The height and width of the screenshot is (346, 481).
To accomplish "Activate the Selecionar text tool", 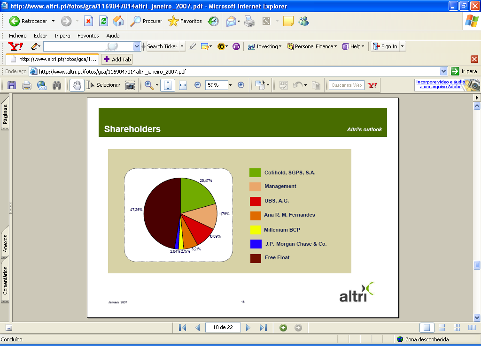I will pyautogui.click(x=103, y=85).
